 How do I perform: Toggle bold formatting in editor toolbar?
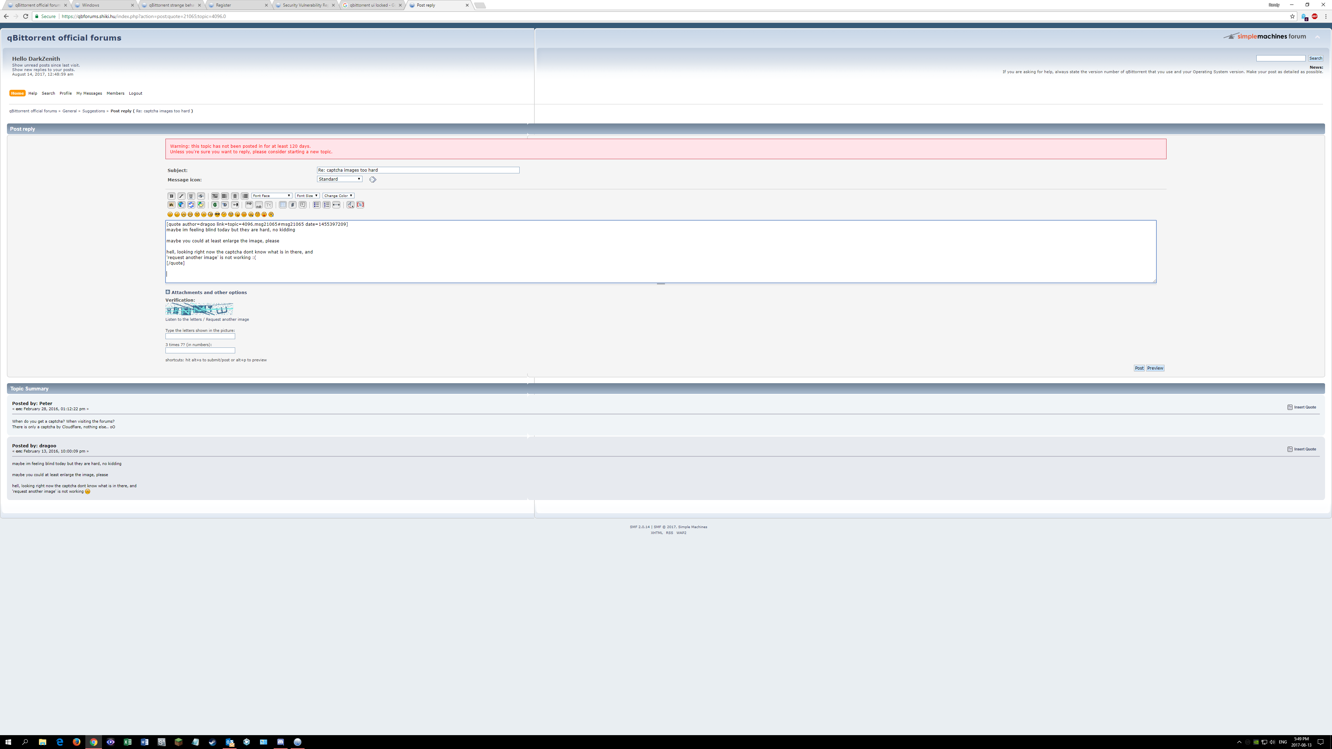click(x=172, y=196)
